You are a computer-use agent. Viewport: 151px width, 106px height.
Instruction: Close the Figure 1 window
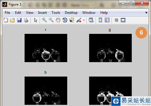[142, 3]
